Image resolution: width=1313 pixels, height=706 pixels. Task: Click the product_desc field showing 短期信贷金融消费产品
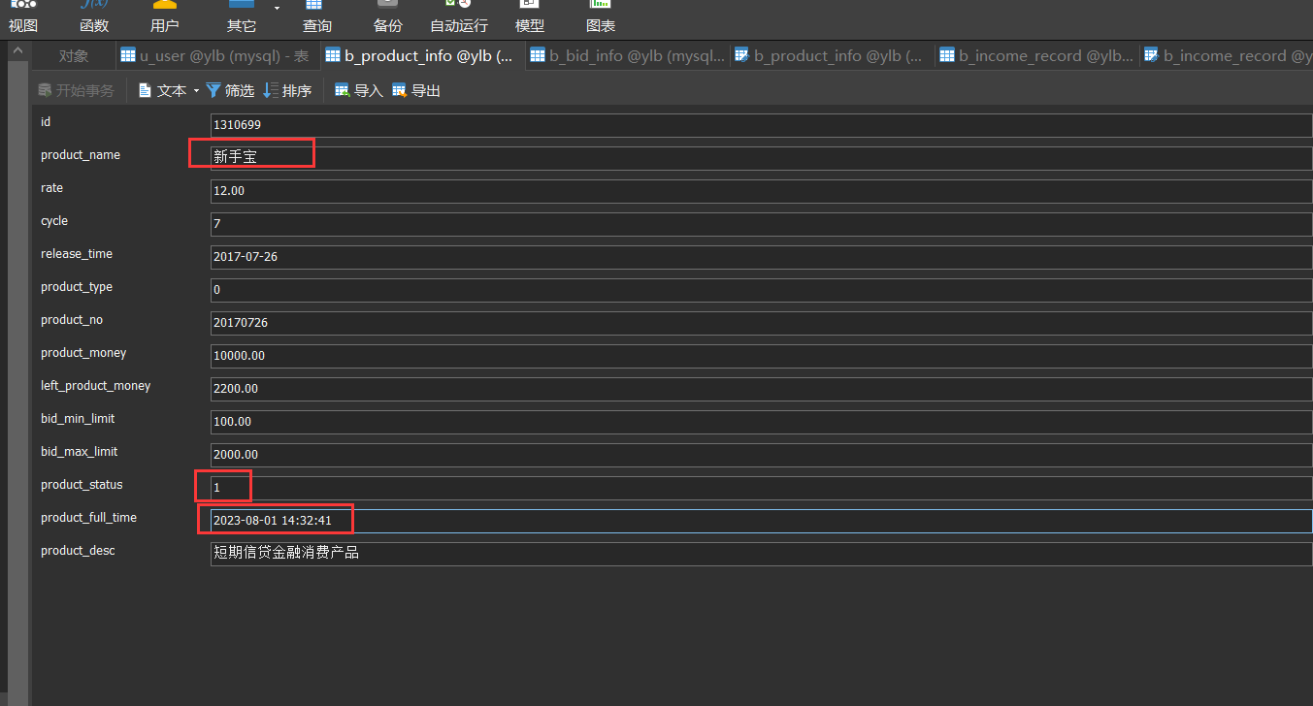click(x=761, y=554)
